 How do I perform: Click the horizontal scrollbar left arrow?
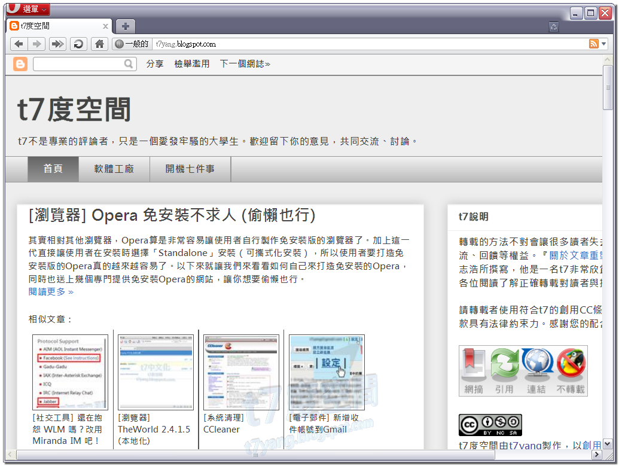click(11, 455)
